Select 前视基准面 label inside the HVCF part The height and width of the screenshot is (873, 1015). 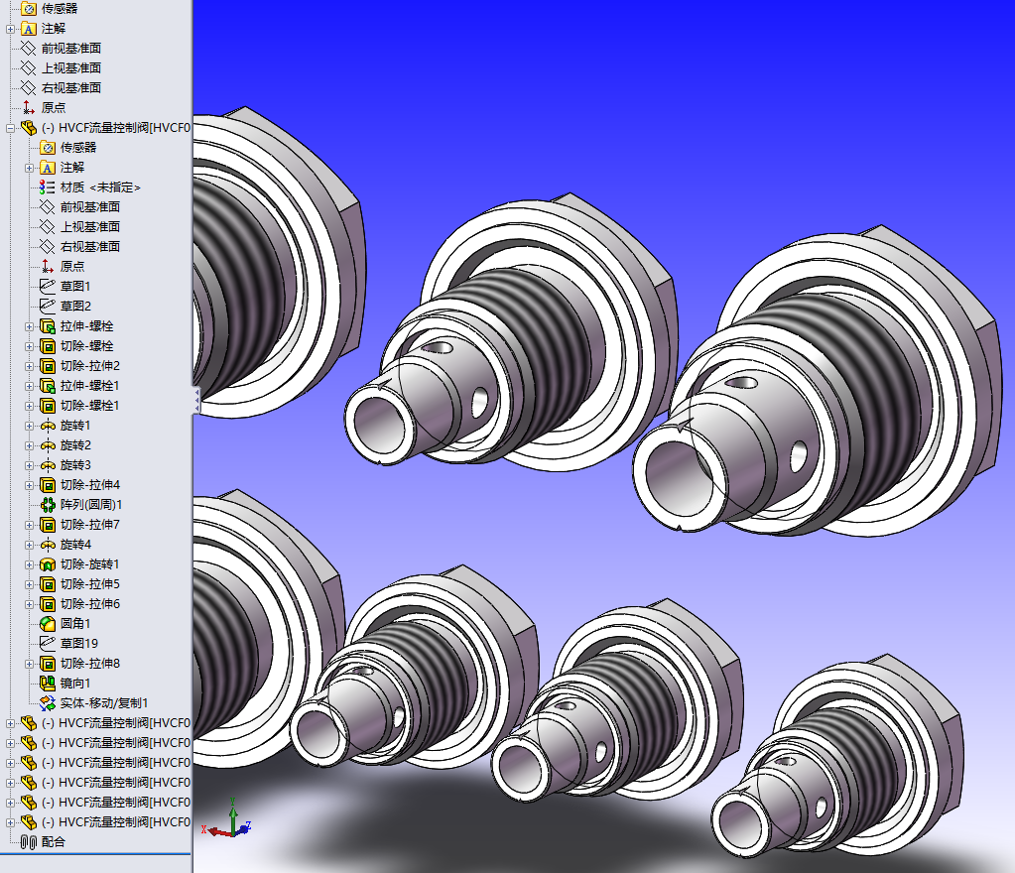point(90,207)
